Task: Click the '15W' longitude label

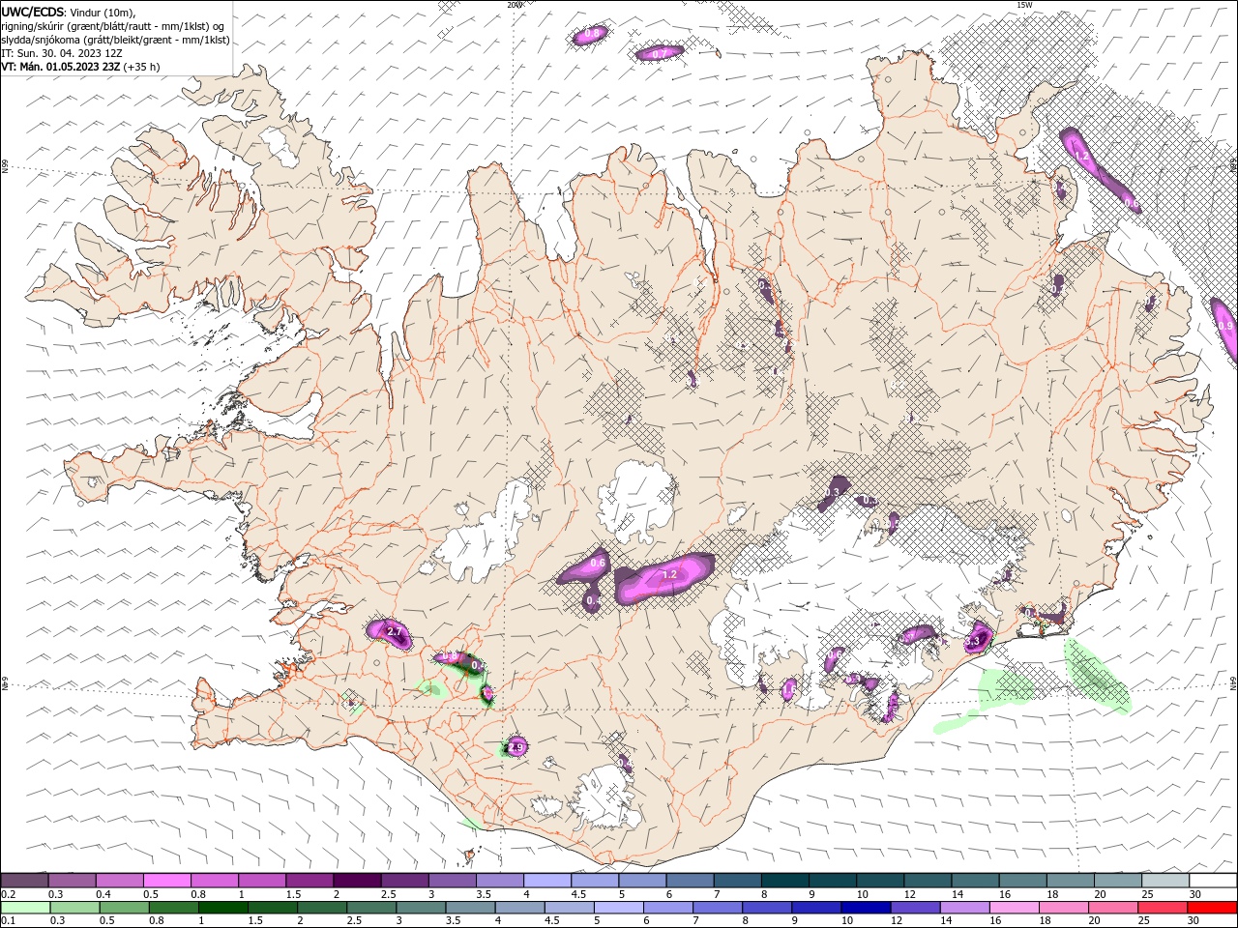Action: [x=1024, y=5]
